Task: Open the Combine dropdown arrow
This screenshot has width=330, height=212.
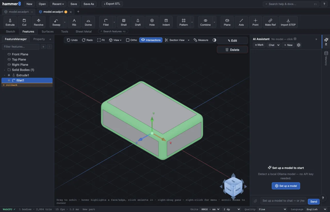Action: (x=214, y=22)
